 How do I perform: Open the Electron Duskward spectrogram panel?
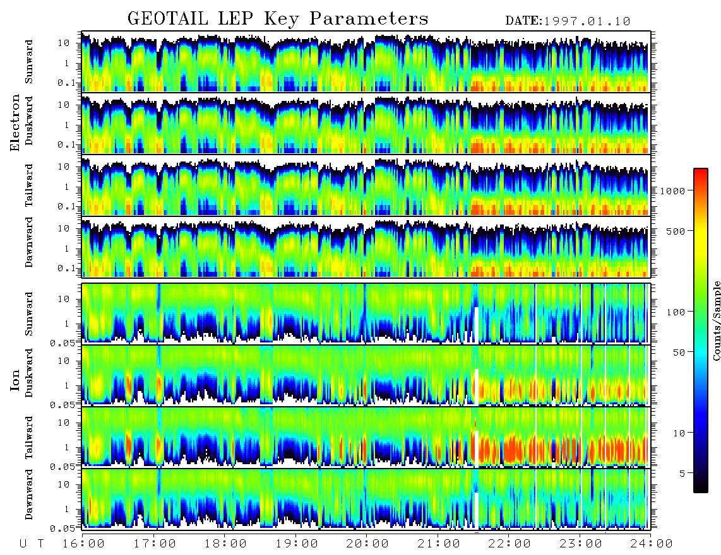click(x=366, y=123)
